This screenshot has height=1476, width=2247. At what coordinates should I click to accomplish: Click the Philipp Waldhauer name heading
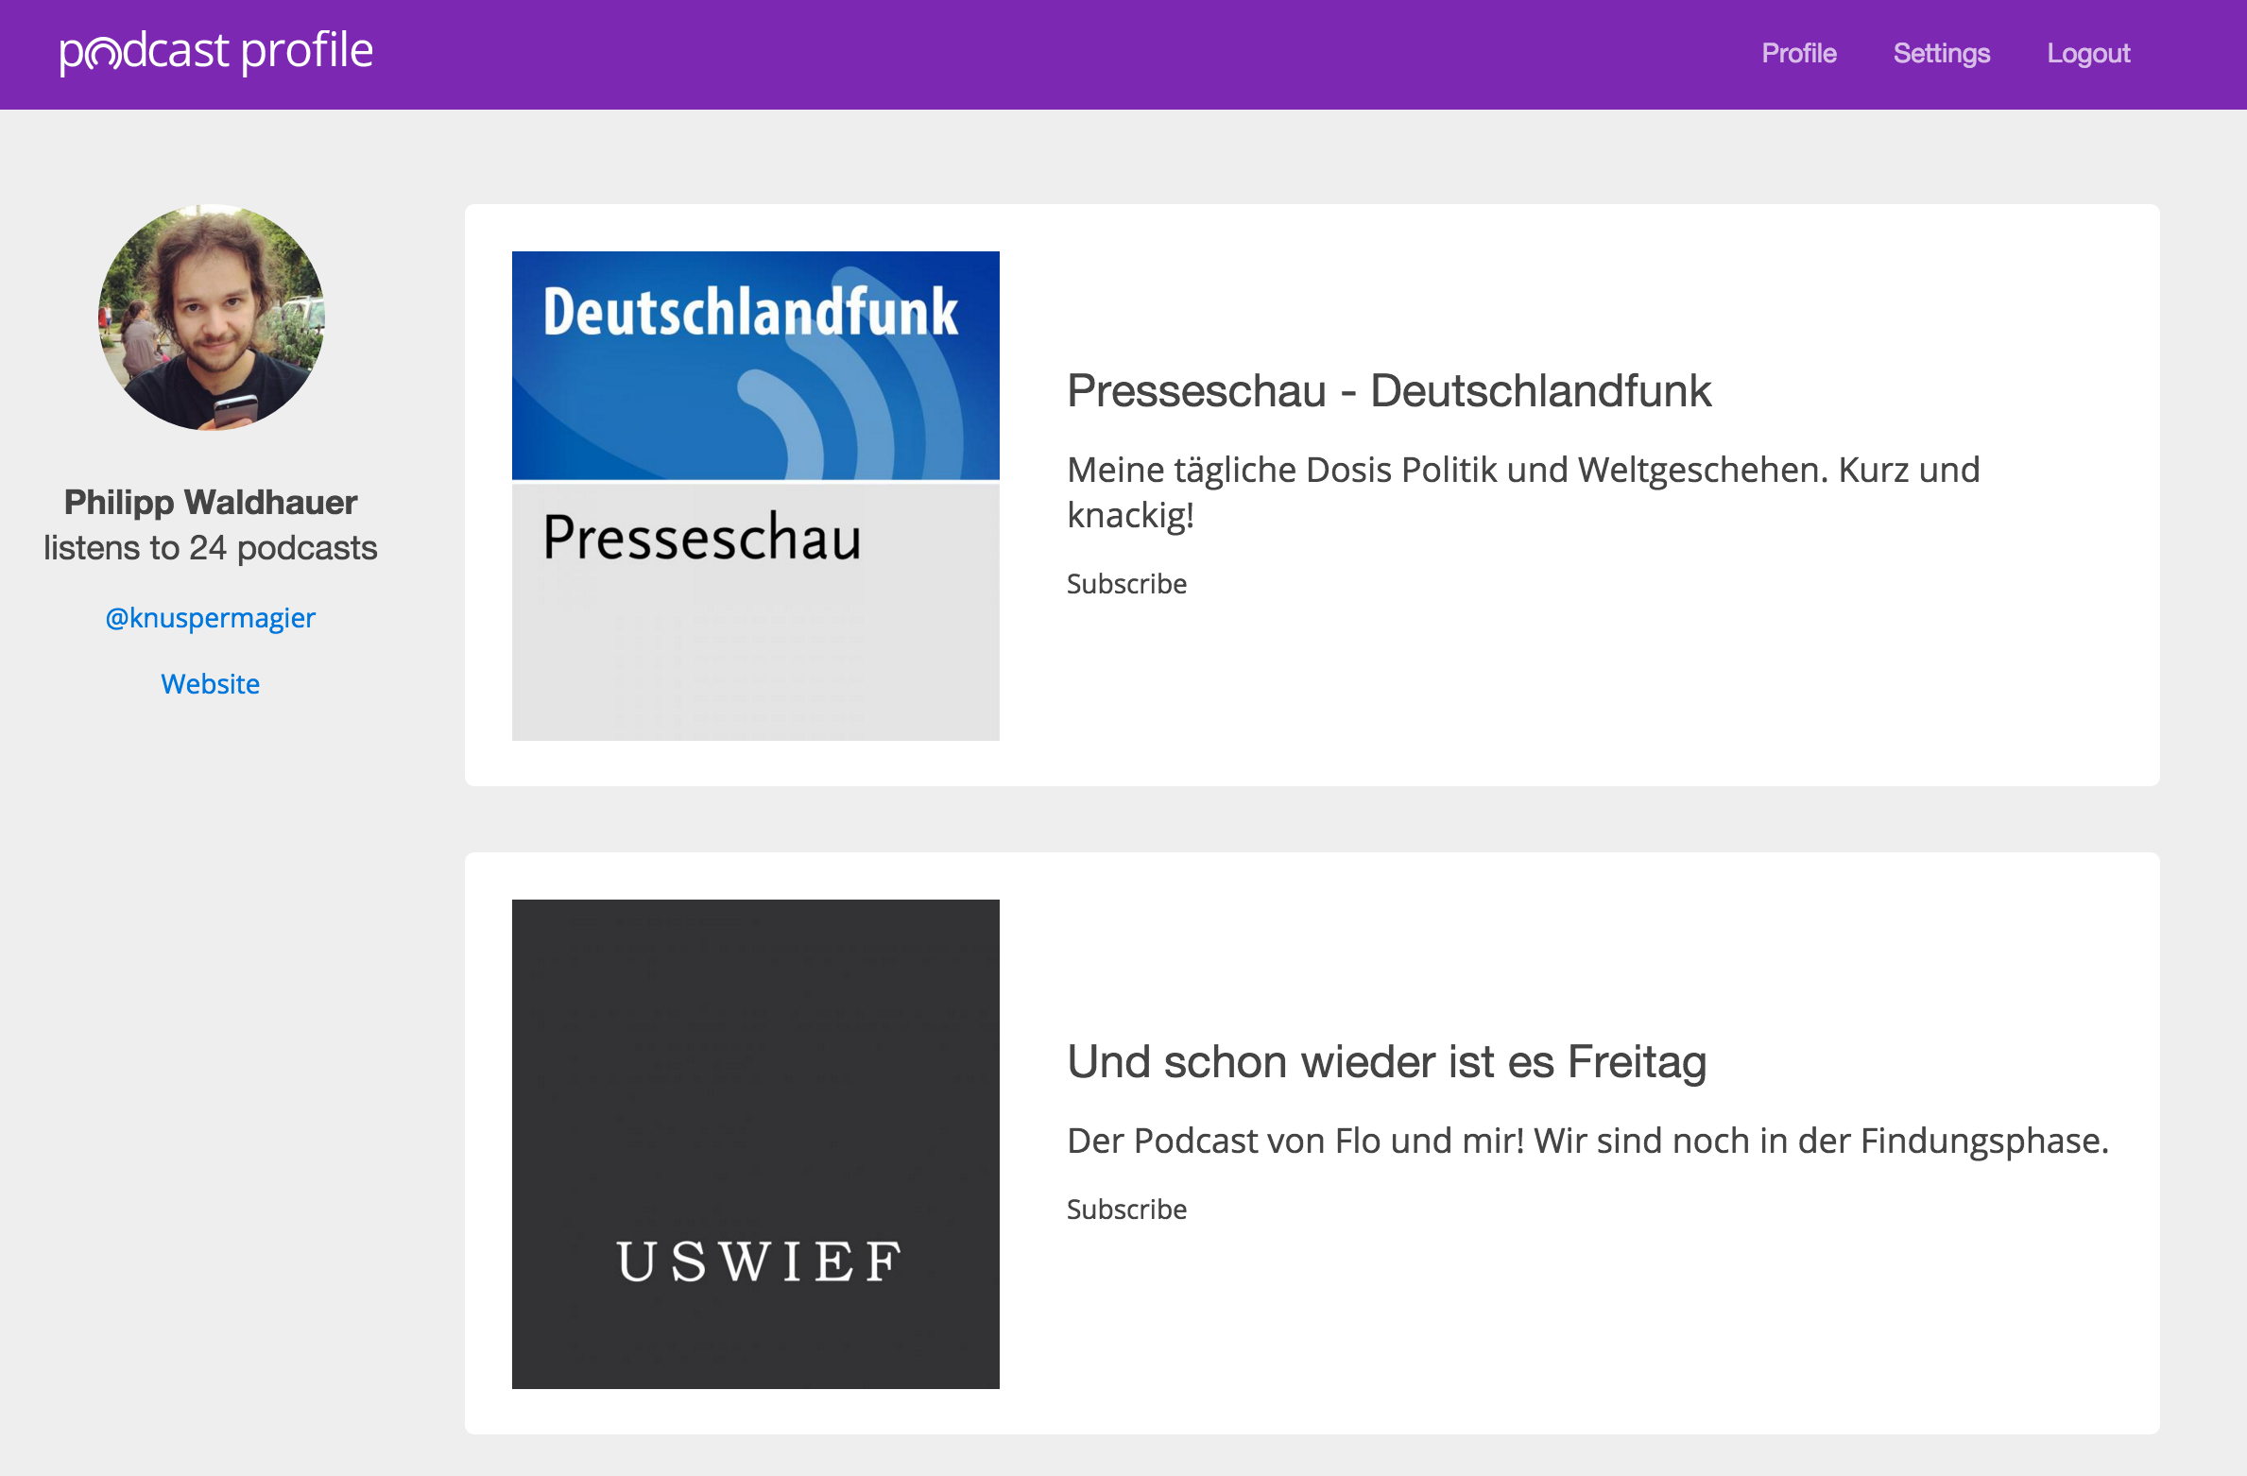point(210,503)
